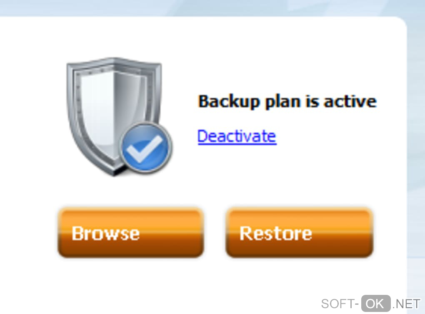This screenshot has width=425, height=314.
Task: Click the SOFT-OK.NET watermark logo
Action: (370, 304)
